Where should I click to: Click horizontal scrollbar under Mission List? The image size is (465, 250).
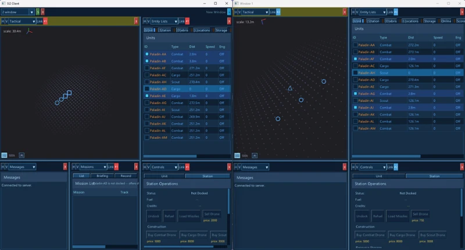click(89, 247)
